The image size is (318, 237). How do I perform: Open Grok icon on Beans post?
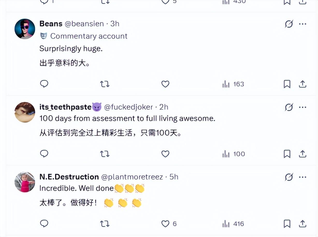[x=289, y=24]
